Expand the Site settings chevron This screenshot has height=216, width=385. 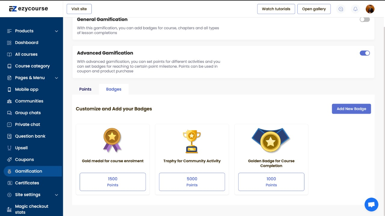click(57, 195)
